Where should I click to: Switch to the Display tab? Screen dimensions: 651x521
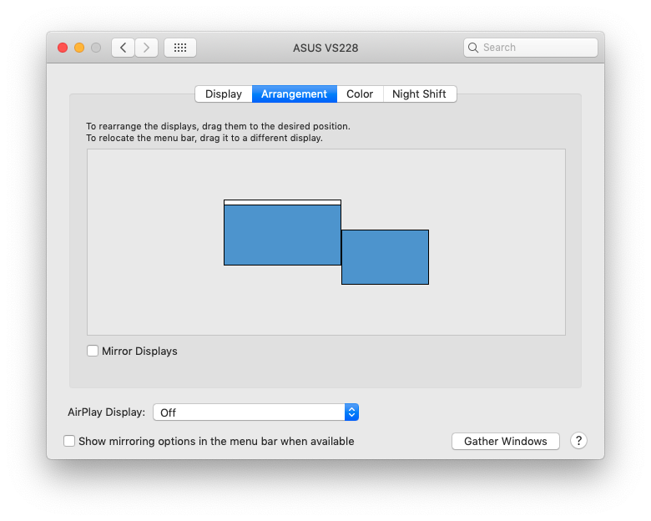point(224,94)
